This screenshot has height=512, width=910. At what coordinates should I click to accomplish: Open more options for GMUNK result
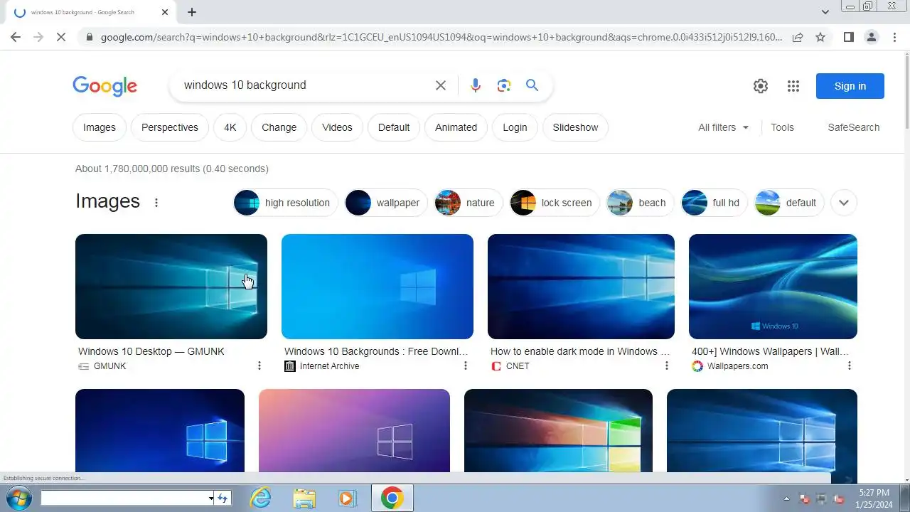pyautogui.click(x=259, y=366)
